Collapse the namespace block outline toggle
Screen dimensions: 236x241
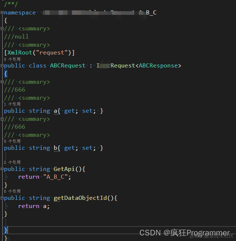click(2, 13)
